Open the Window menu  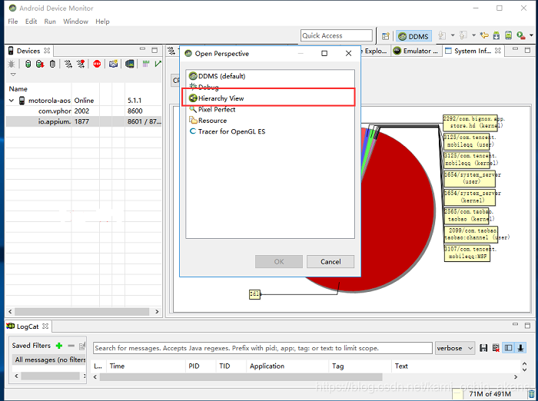click(75, 22)
